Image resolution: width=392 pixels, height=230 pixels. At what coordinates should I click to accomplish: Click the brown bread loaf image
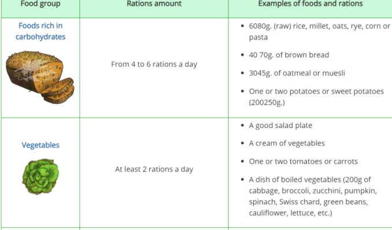40,78
